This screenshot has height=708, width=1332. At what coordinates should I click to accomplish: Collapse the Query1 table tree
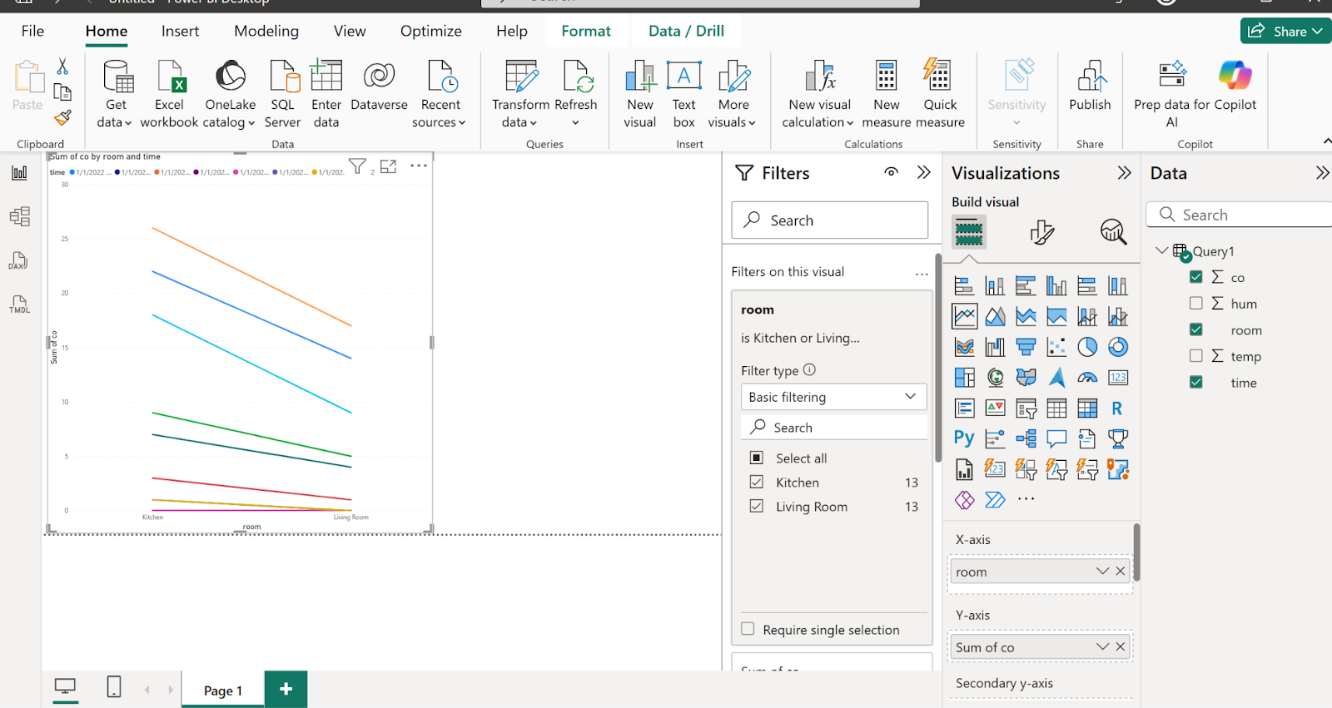point(1162,250)
